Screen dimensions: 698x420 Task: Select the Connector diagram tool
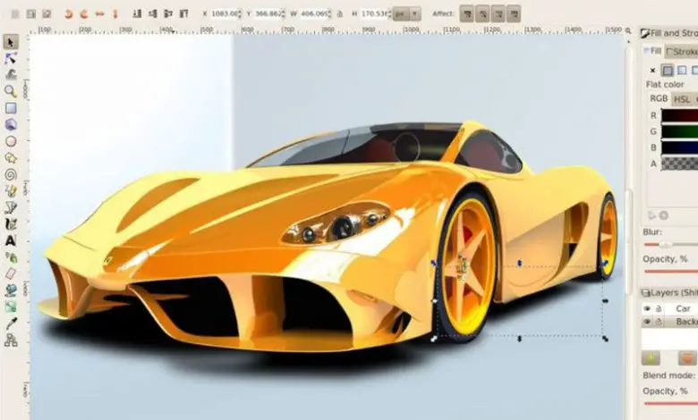pos(10,340)
